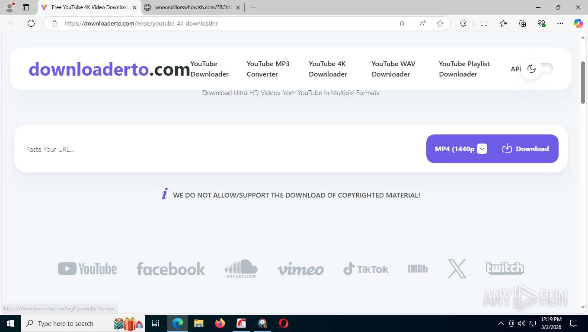588x332 pixels.
Task: Open a new browser tab
Action: pyautogui.click(x=254, y=7)
